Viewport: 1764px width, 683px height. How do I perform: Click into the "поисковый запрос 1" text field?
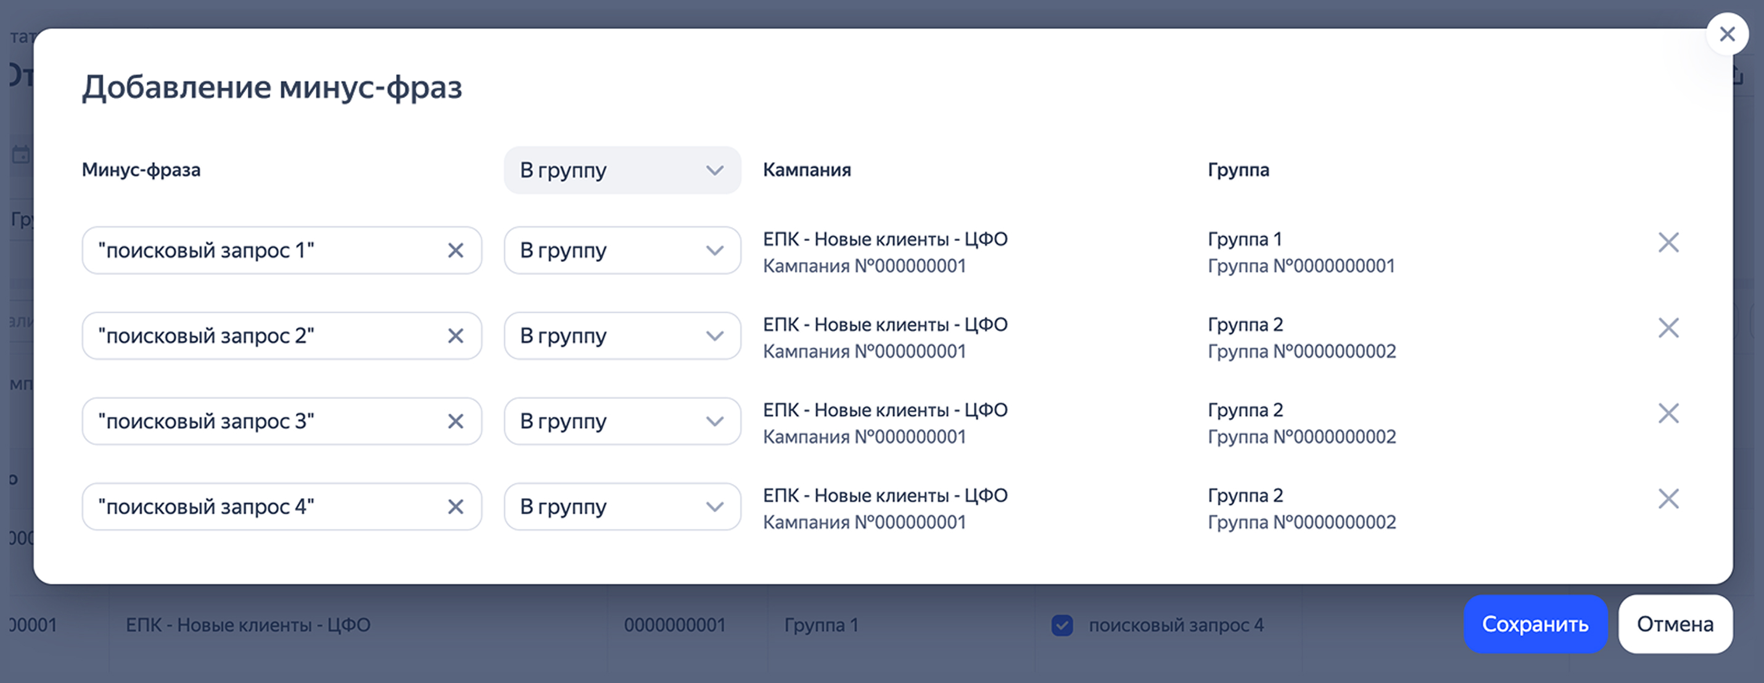click(x=260, y=250)
